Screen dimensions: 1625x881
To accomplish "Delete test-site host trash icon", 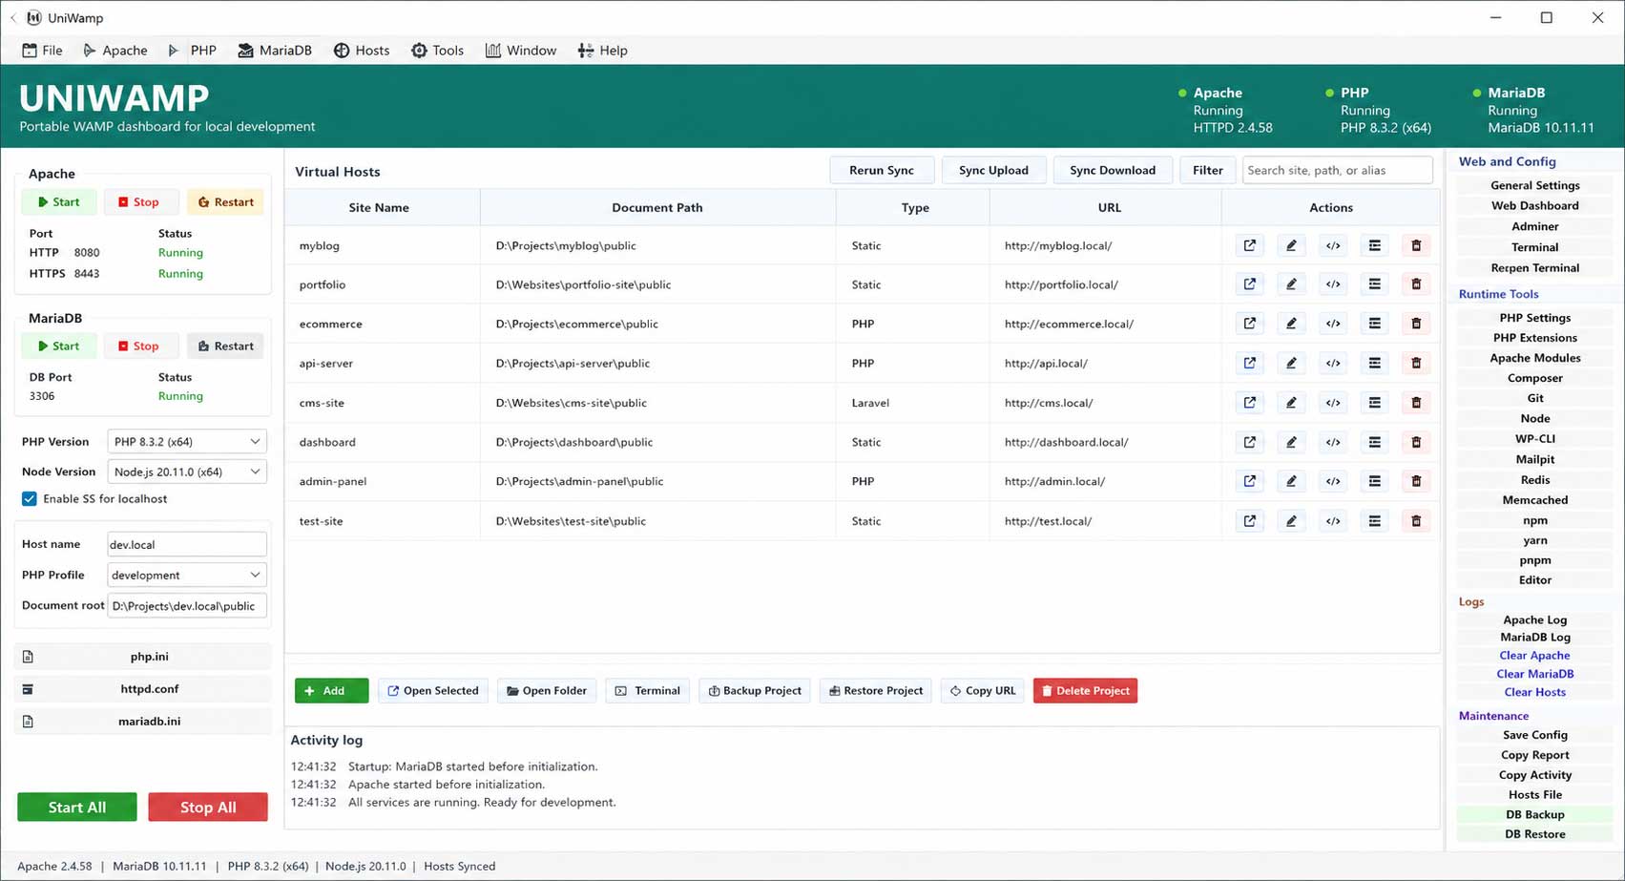I will 1416,521.
